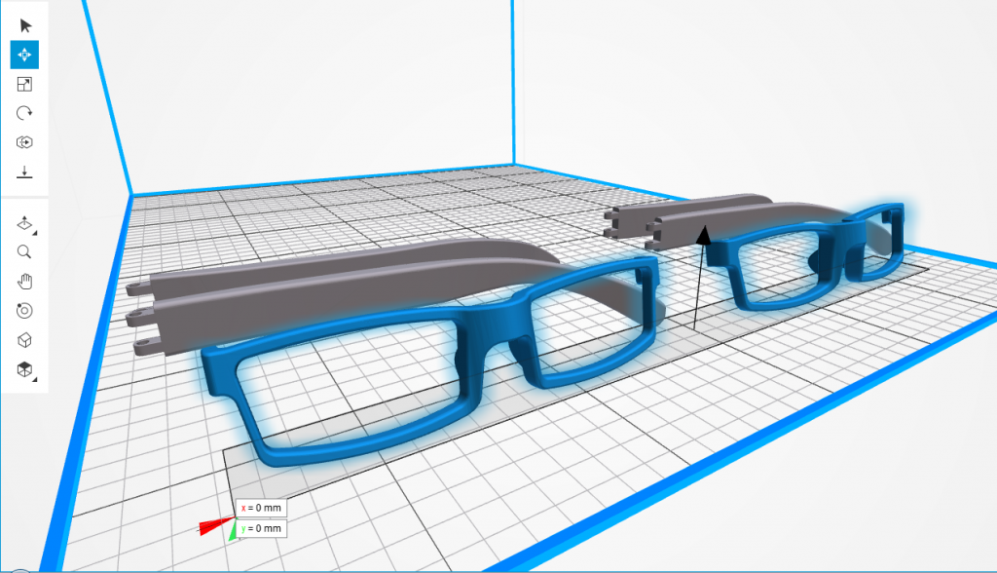Image resolution: width=997 pixels, height=573 pixels.
Task: Expand the shaded cube display options
Action: (x=25, y=370)
